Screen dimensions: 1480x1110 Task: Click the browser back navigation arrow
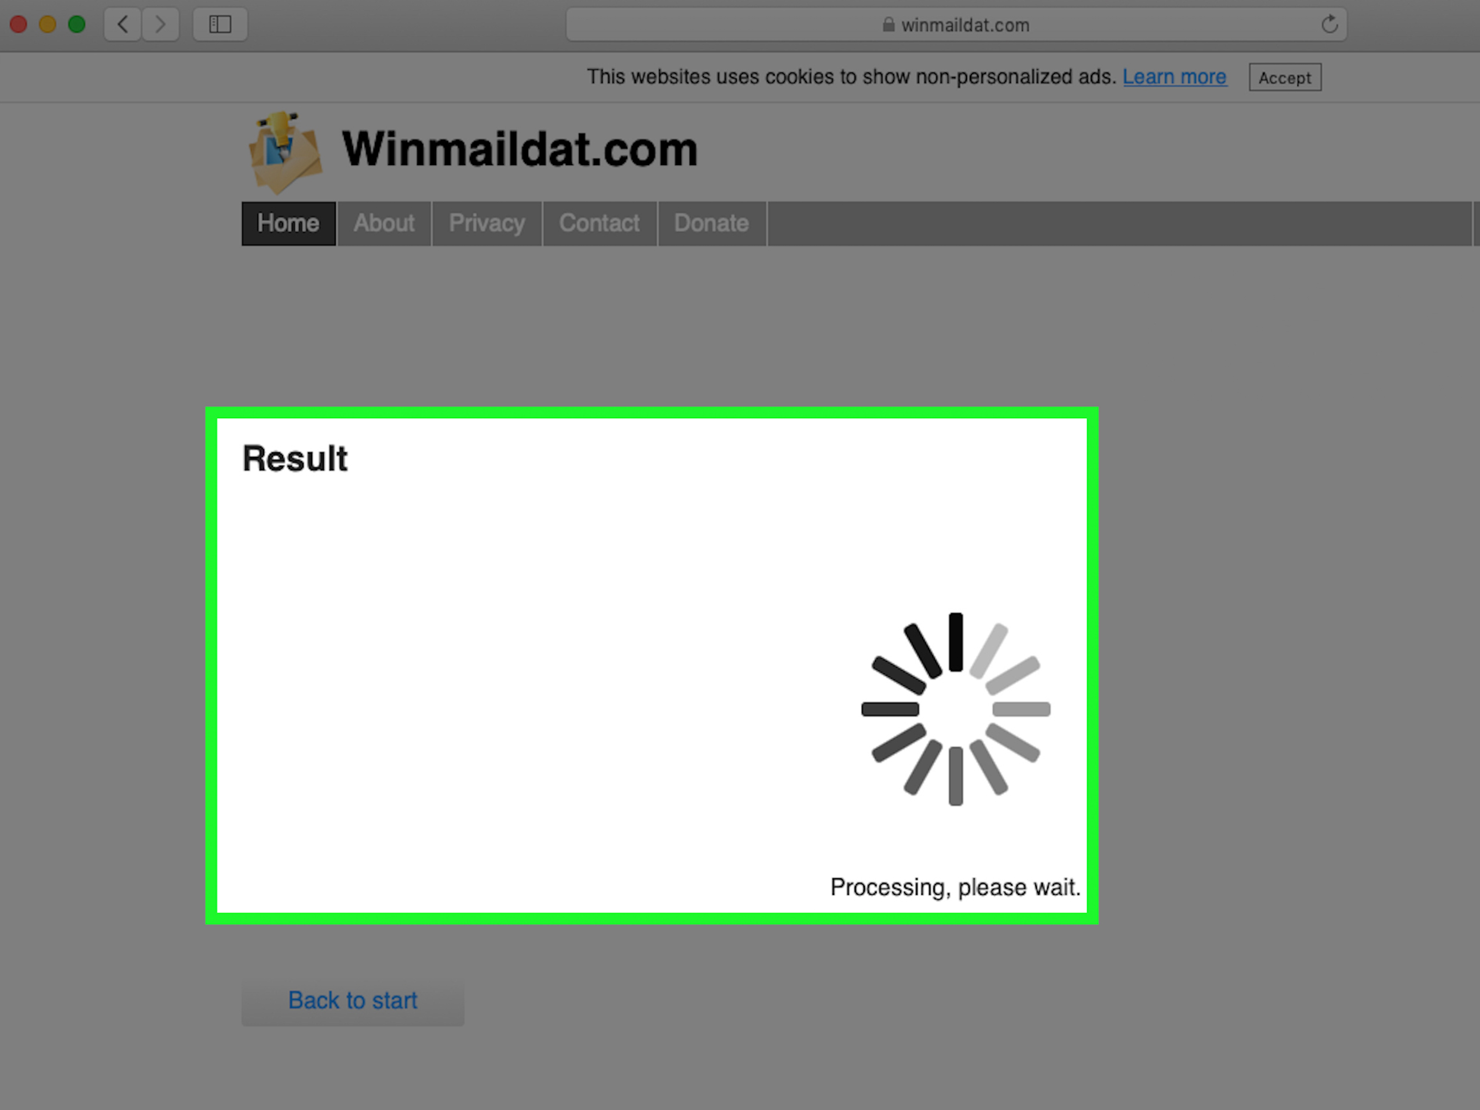(x=123, y=23)
